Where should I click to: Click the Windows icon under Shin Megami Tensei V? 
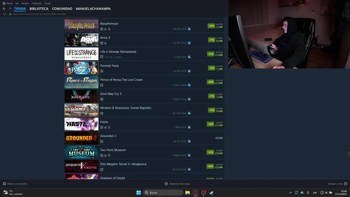(x=102, y=169)
